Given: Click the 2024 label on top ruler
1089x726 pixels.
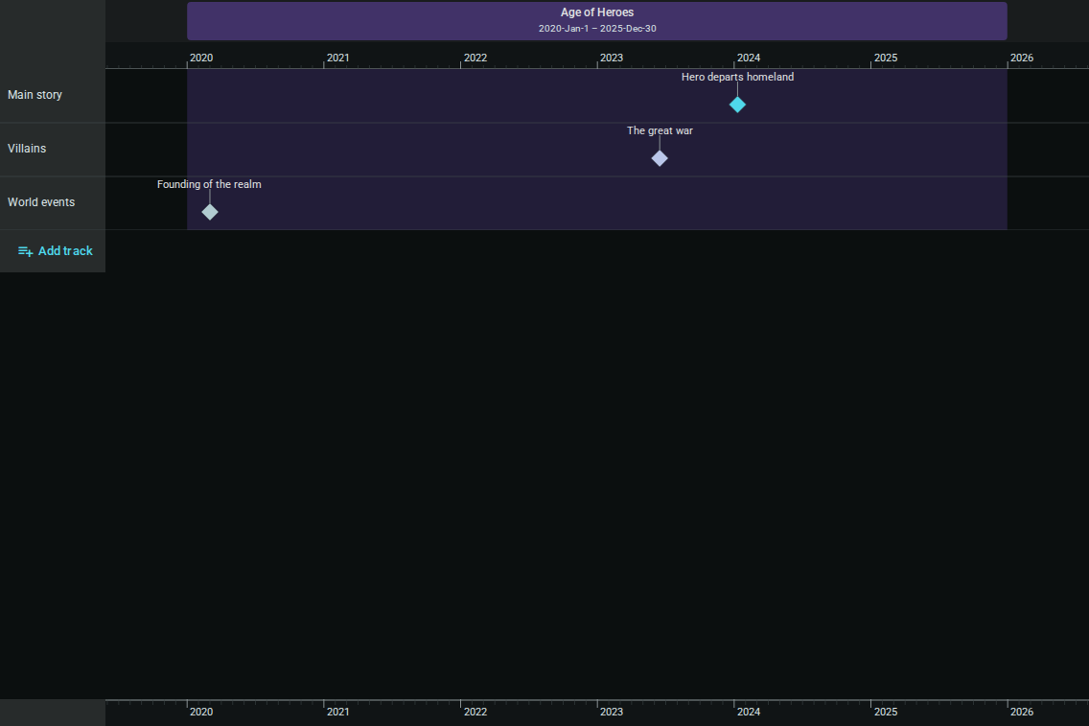Looking at the screenshot, I should tap(749, 58).
